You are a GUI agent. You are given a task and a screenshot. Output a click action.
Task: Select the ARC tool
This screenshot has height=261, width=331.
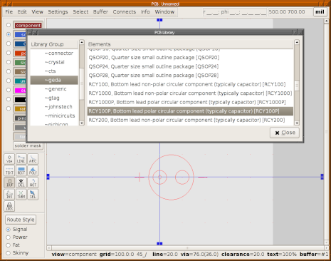(x=33, y=159)
